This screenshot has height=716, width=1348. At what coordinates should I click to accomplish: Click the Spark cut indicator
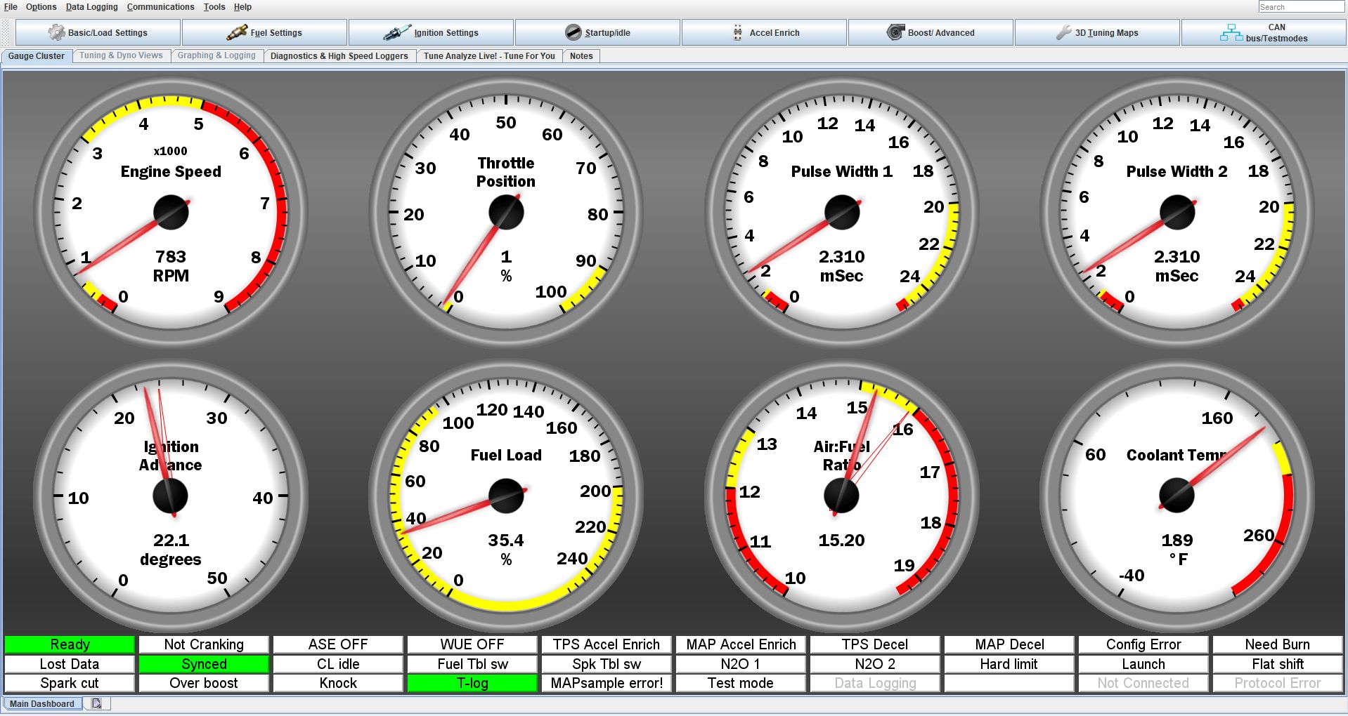(x=70, y=683)
